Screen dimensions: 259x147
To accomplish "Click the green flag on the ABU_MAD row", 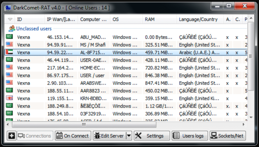I will click(x=9, y=37).
